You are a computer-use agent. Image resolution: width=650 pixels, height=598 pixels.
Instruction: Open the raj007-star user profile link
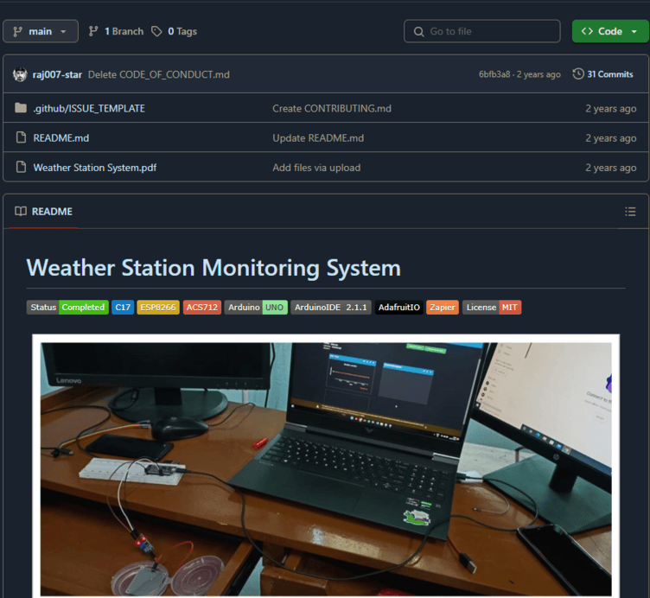pyautogui.click(x=57, y=74)
